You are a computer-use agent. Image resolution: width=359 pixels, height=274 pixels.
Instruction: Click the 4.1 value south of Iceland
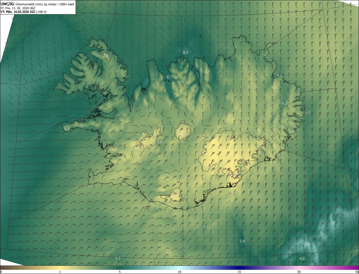point(205,226)
